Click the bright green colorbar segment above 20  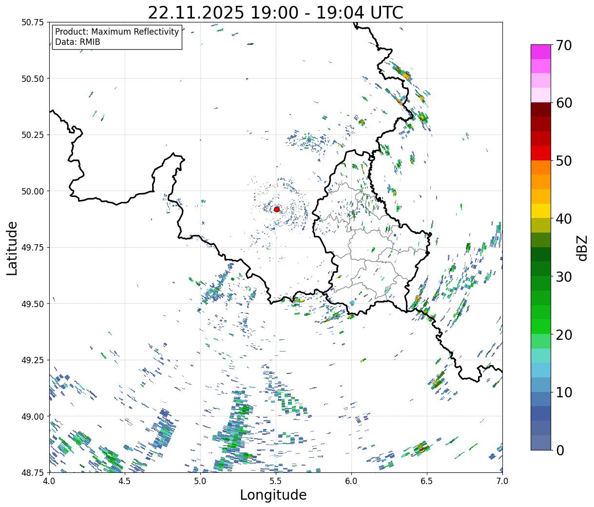[541, 327]
